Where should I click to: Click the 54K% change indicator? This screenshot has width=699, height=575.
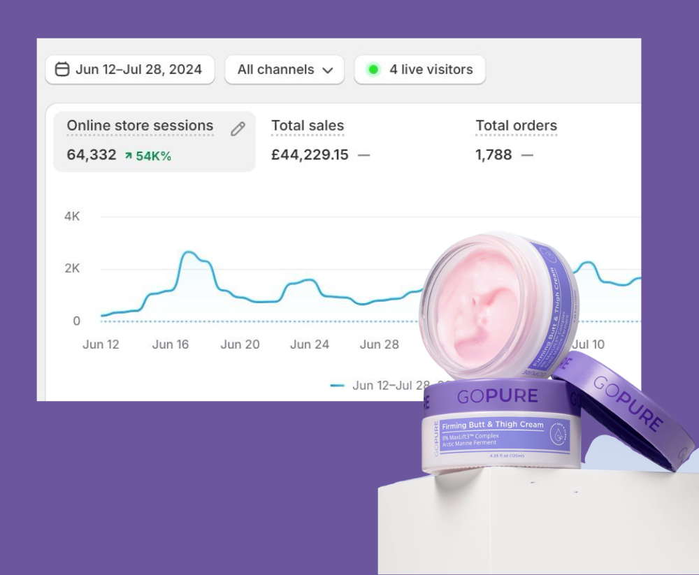click(x=153, y=156)
